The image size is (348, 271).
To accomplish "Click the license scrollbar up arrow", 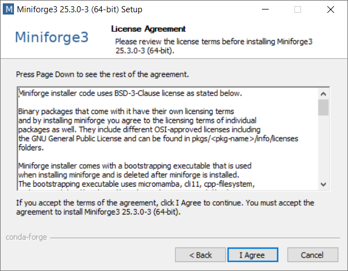I will click(x=323, y=94).
